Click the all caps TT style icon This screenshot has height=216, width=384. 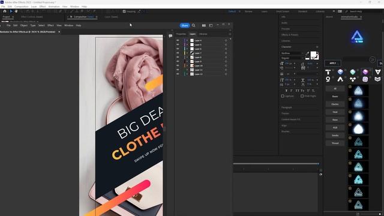297,91
